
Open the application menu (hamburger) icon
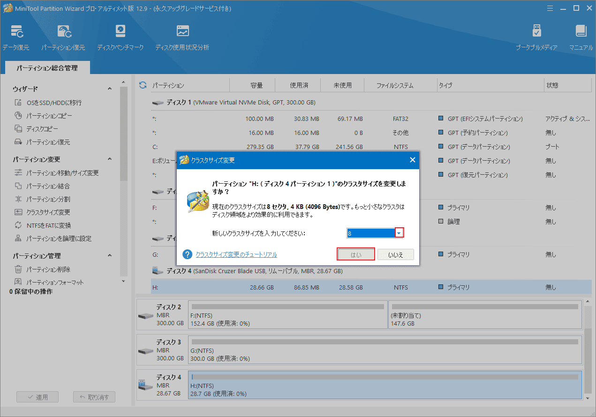551,8
